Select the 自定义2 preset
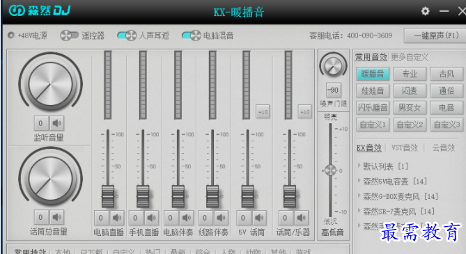Screen dimensions: 466x254 click(x=410, y=125)
